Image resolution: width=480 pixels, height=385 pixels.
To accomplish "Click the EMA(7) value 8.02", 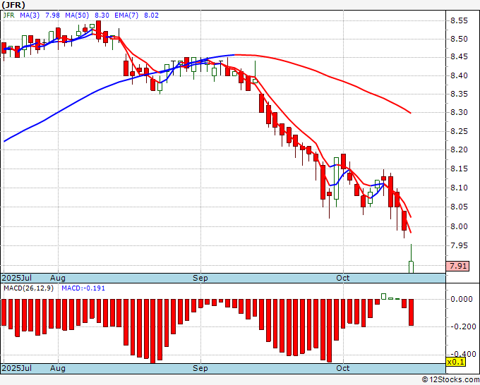I will (x=151, y=15).
